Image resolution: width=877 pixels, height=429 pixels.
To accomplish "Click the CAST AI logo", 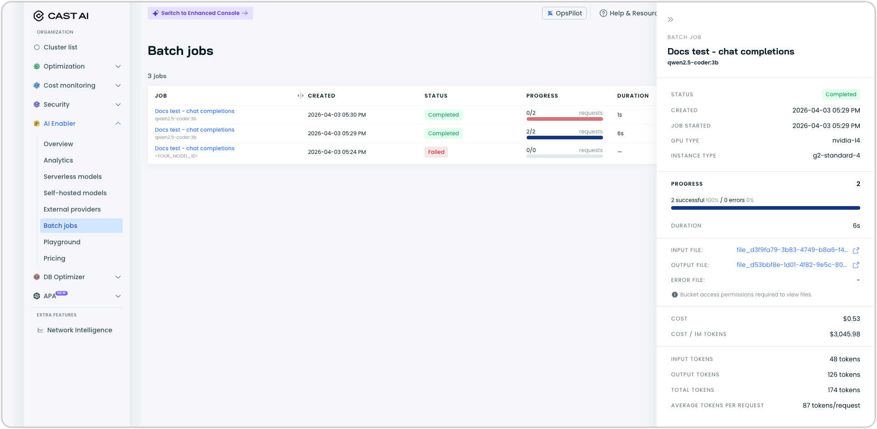I will 61,16.
